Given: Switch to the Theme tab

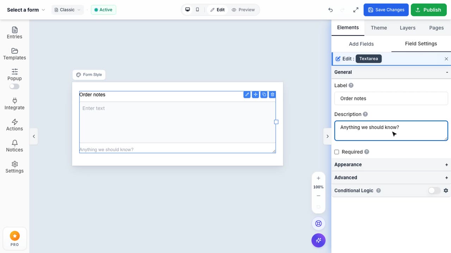Looking at the screenshot, I should (379, 28).
